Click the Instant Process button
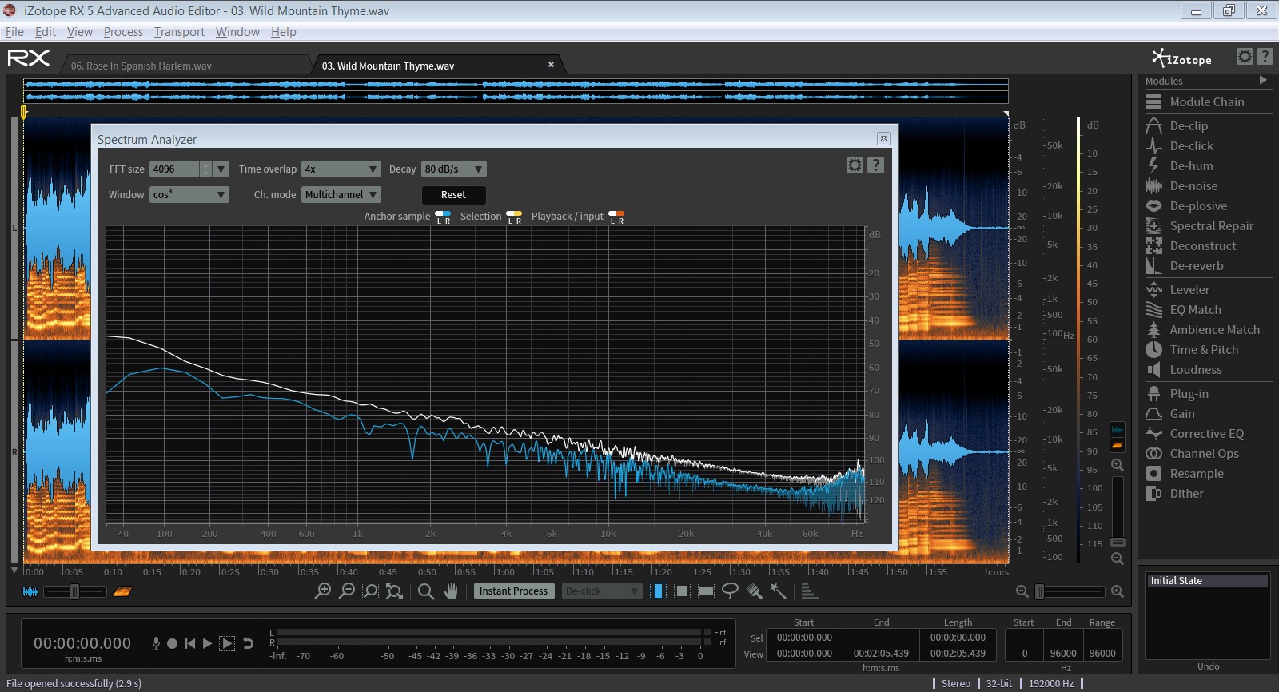1279x692 pixels. pyautogui.click(x=513, y=591)
